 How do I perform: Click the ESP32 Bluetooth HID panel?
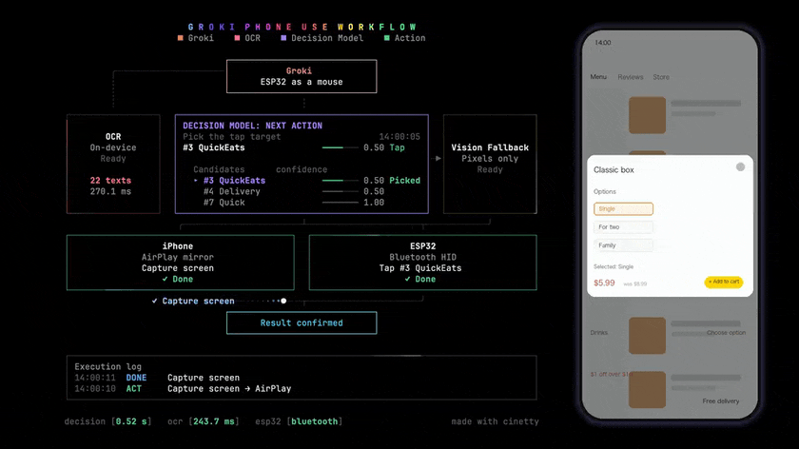point(423,263)
